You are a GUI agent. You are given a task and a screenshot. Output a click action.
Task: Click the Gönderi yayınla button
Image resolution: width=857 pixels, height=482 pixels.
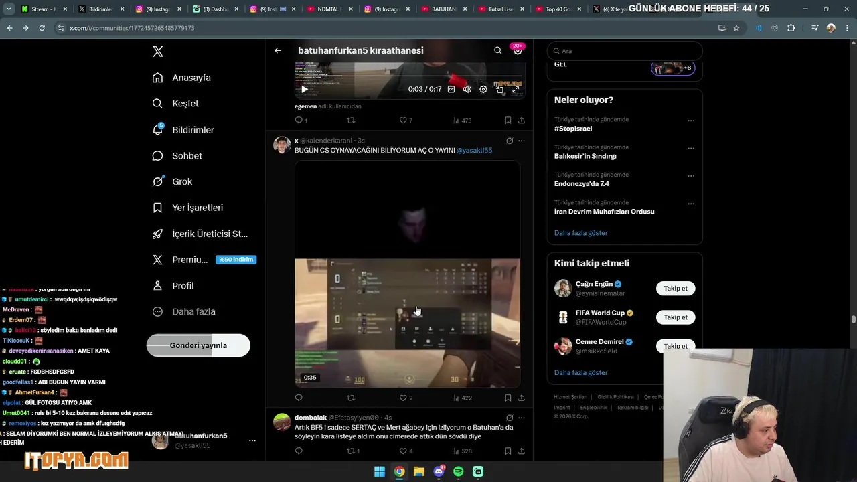pyautogui.click(x=198, y=345)
